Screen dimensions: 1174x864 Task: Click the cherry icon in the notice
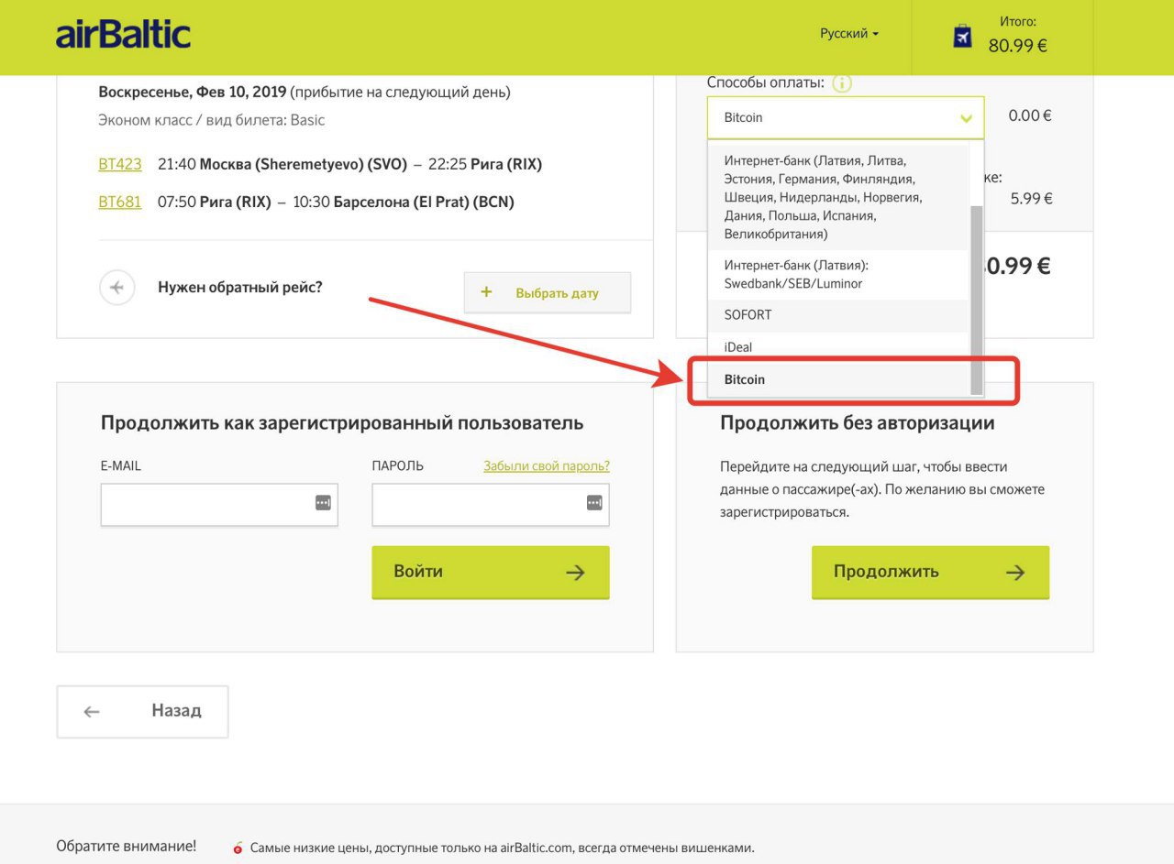[x=238, y=848]
